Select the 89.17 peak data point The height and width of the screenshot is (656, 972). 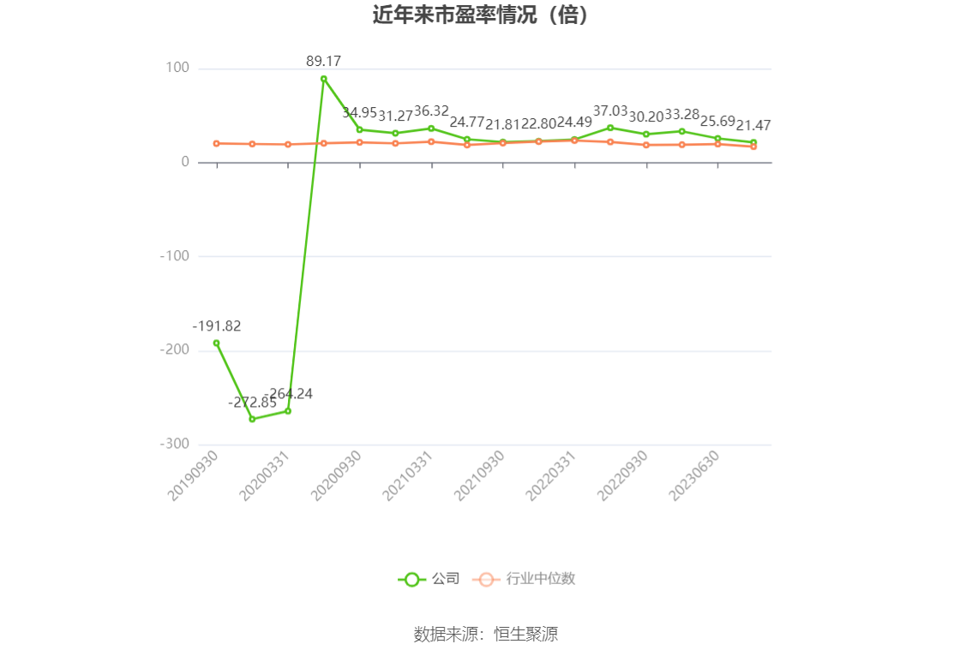click(x=324, y=80)
